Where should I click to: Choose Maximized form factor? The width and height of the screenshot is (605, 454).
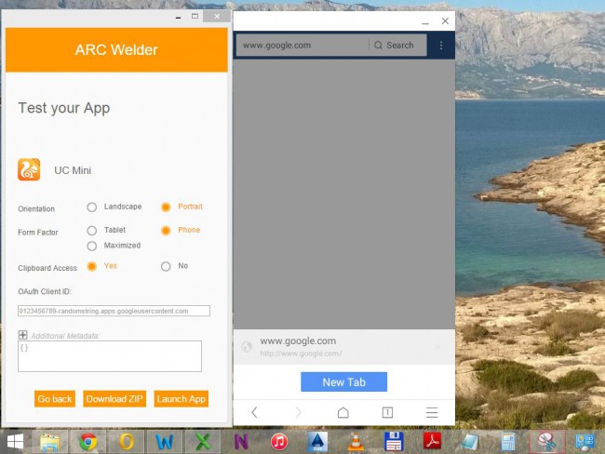tap(92, 247)
